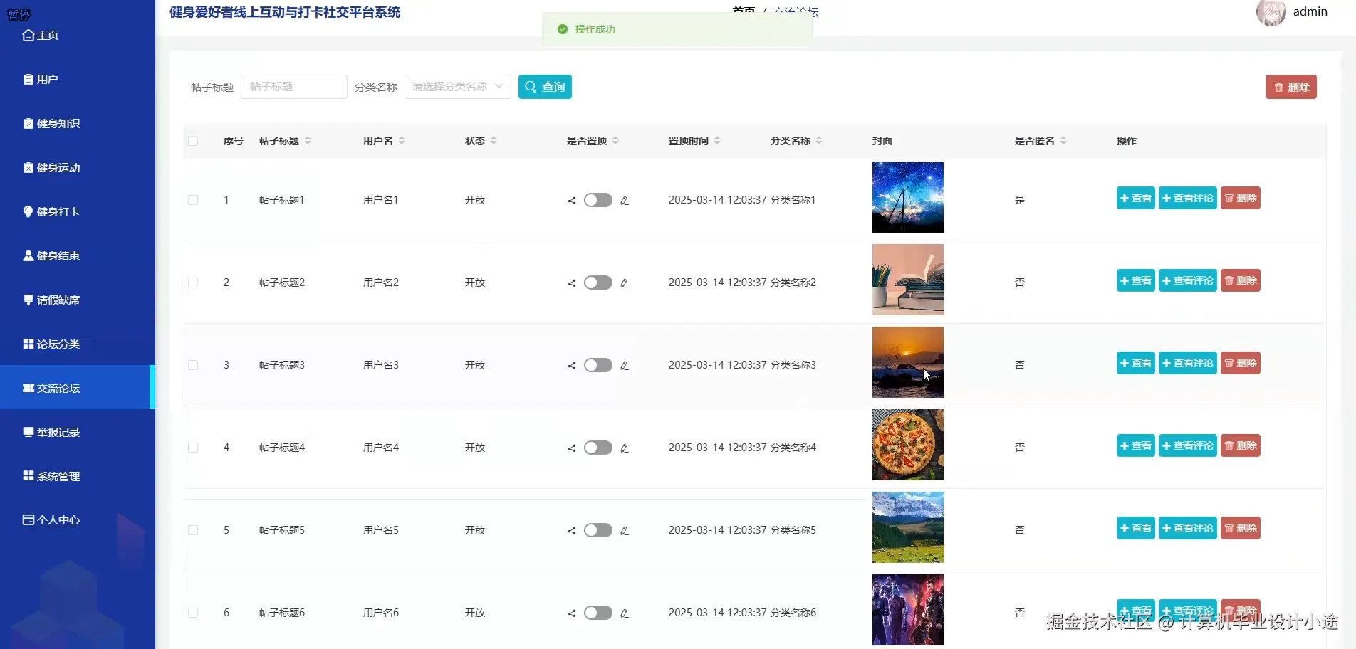Open the pizza cover thumbnail
Viewport: 1356px width, 649px height.
(908, 445)
